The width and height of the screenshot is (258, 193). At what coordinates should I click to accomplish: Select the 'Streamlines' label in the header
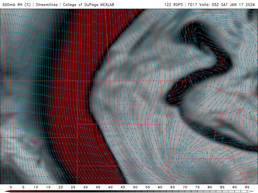coord(47,5)
